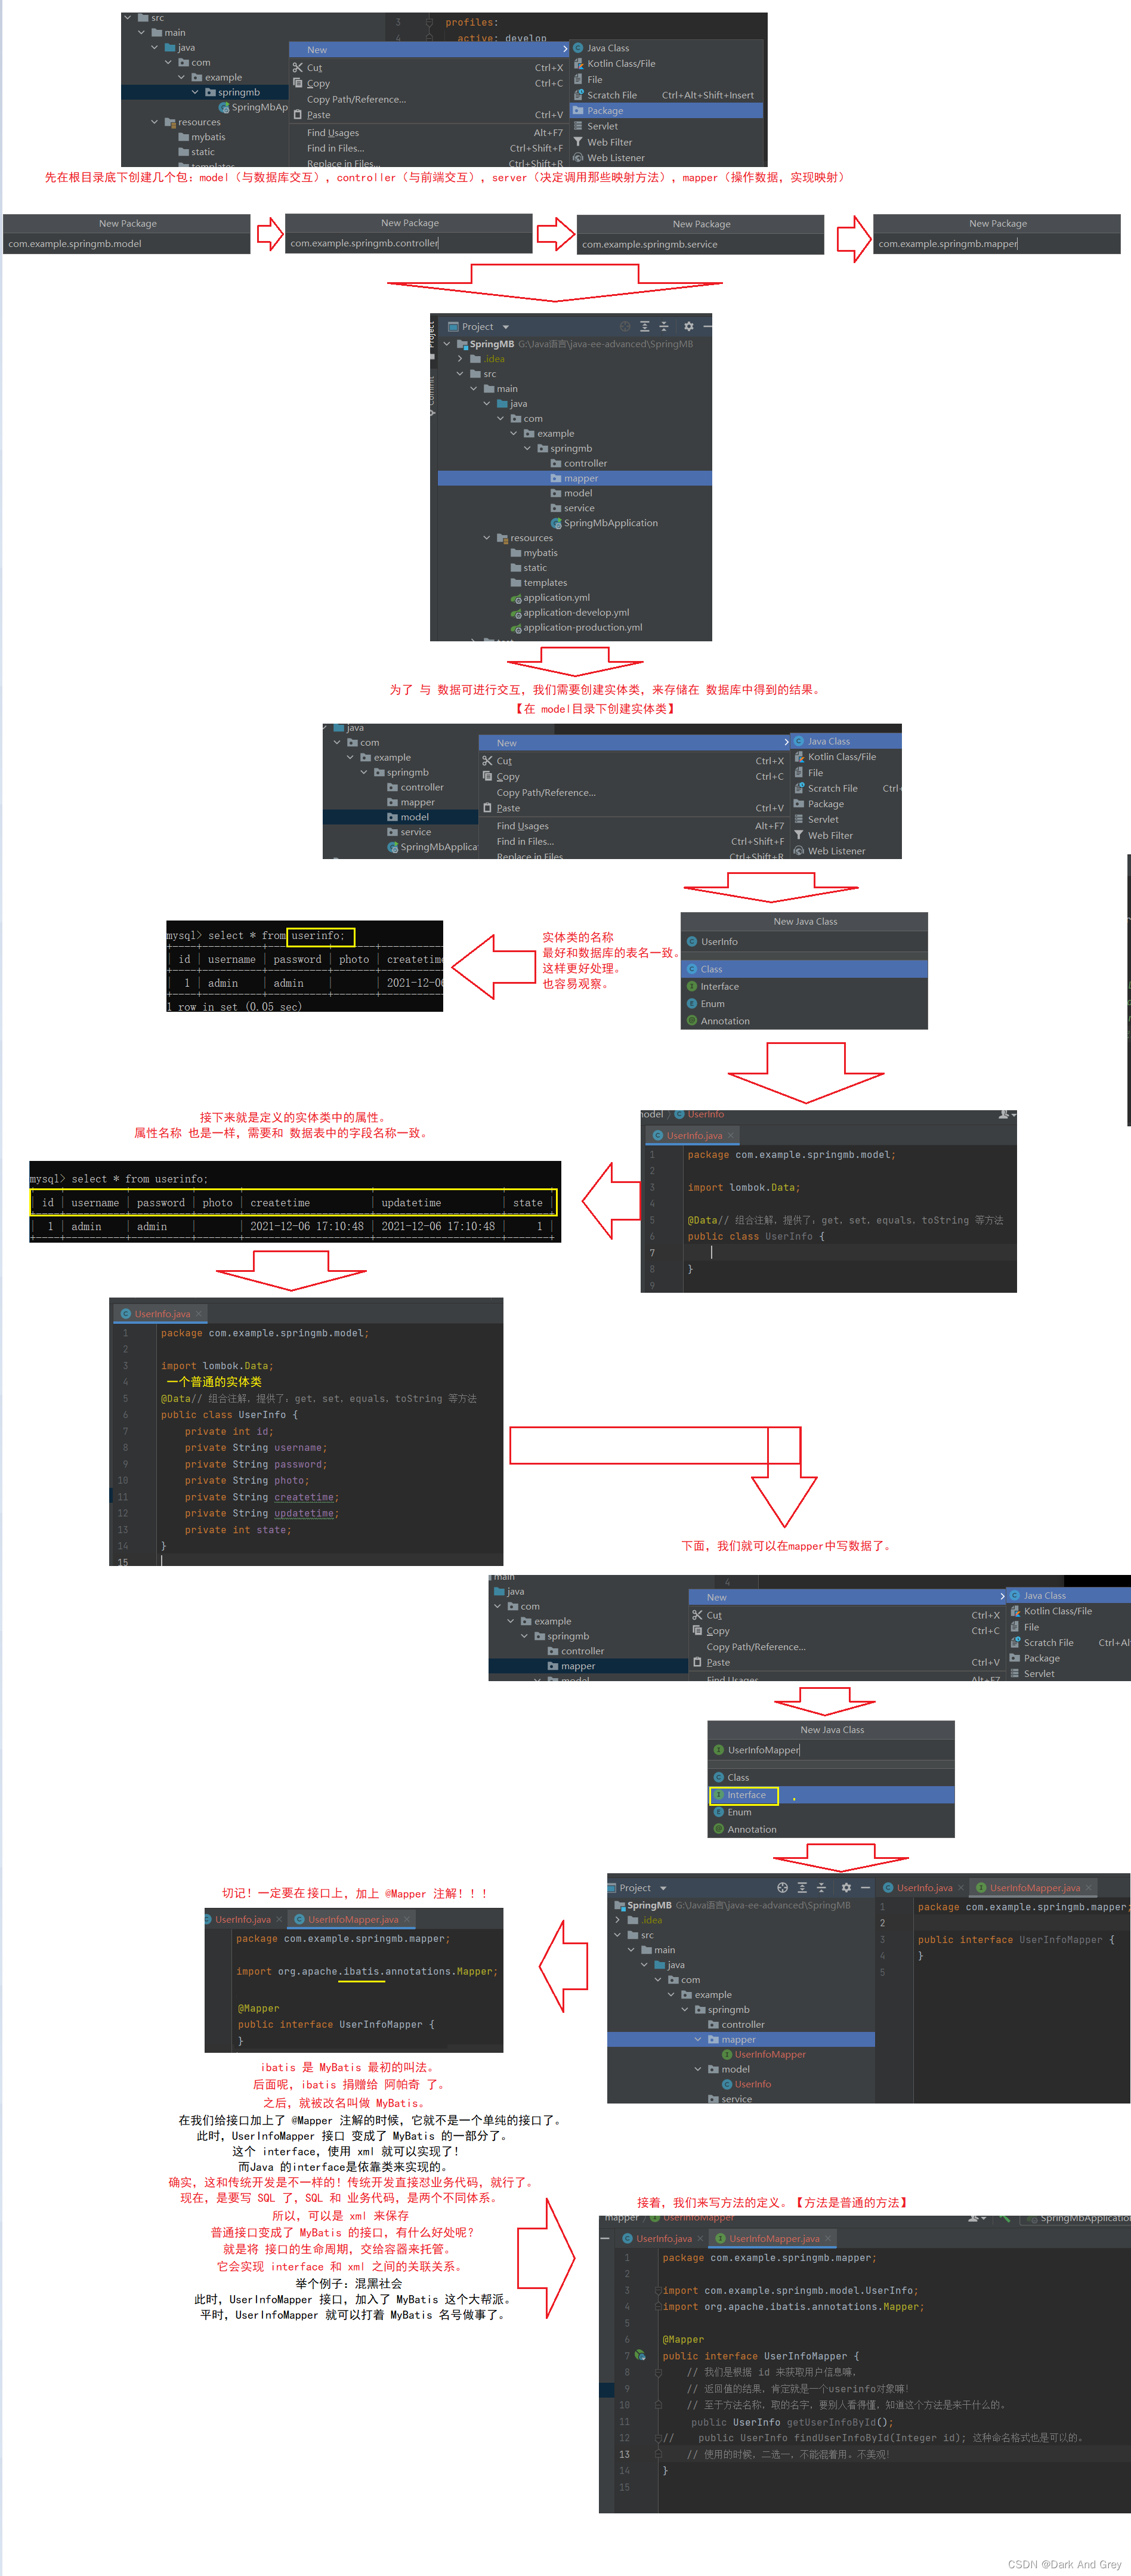Collapse the mapper folder containing UserInfoMapper
This screenshot has height=2576, width=1131.
(698, 2040)
